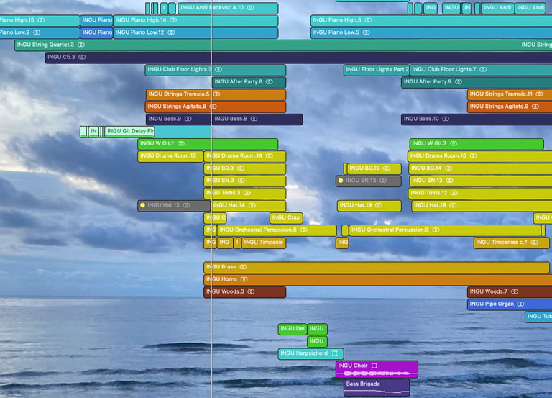Select the INGU Woods.7 region

510,291
